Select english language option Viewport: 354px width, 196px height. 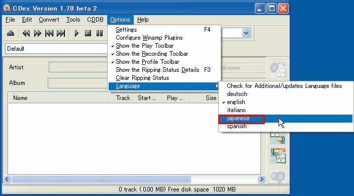click(x=286, y=102)
